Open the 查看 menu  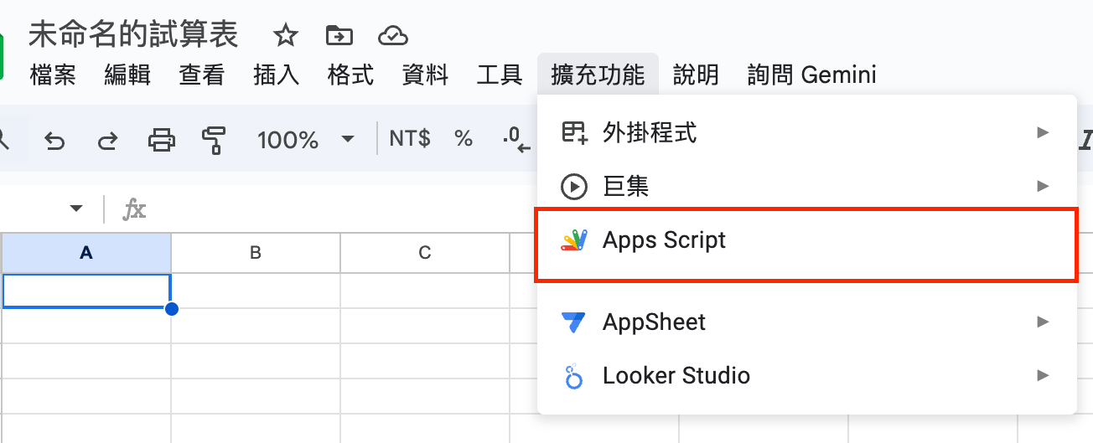click(x=202, y=75)
